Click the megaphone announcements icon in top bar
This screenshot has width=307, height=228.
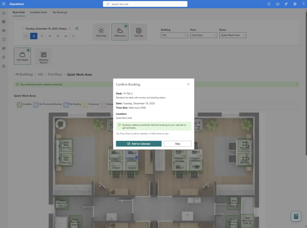(x=278, y=4)
